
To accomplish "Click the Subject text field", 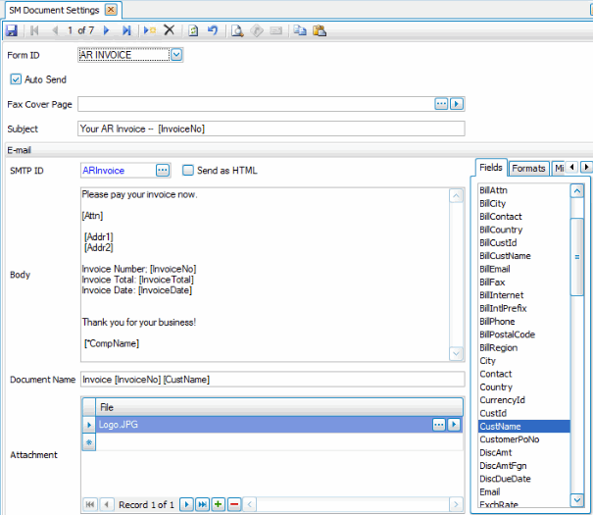I will pyautogui.click(x=271, y=129).
